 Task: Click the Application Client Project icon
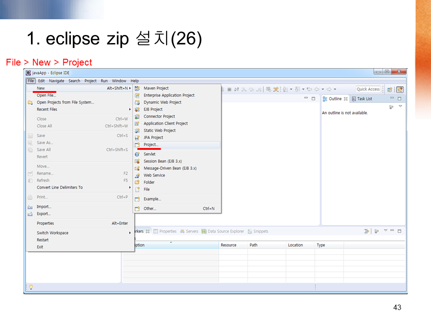pos(137,124)
